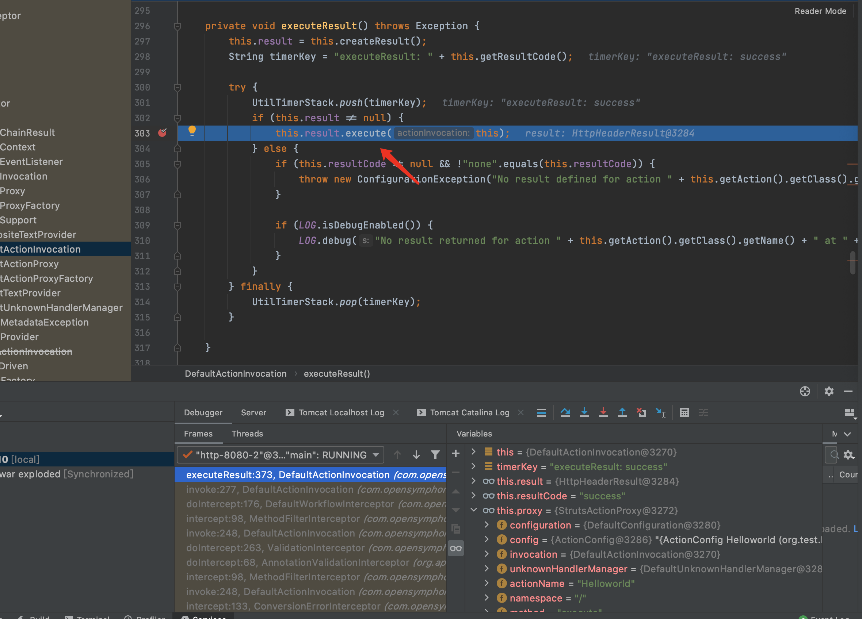The height and width of the screenshot is (619, 862).
Task: Close the Tomcat Localhost Log tab
Action: tap(396, 412)
